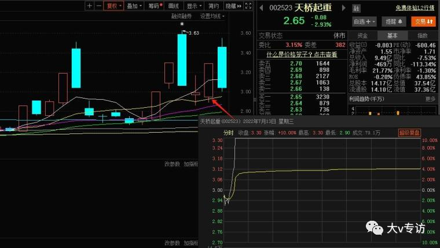Open 设置均线 moving average dropdown

coord(212,16)
